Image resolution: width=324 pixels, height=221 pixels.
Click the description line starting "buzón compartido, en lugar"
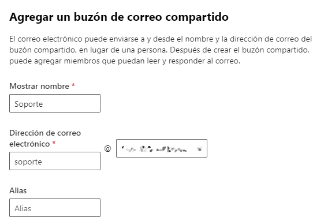[159, 50]
